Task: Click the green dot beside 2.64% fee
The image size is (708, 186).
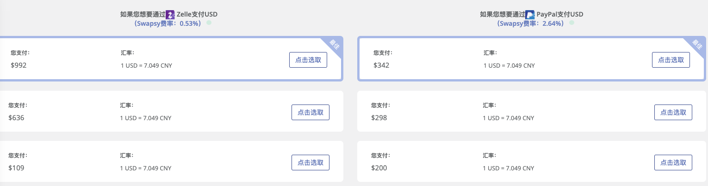Action: coord(571,22)
